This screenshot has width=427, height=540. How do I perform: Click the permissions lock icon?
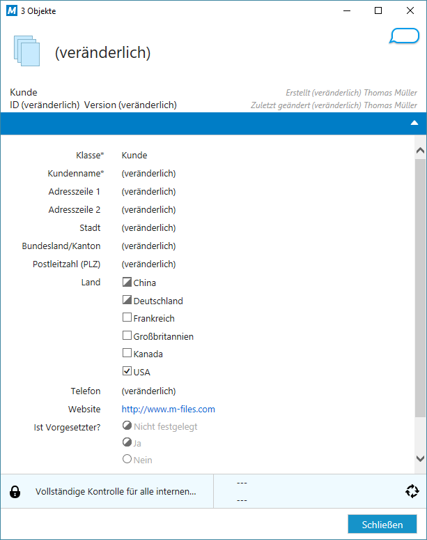[15, 492]
